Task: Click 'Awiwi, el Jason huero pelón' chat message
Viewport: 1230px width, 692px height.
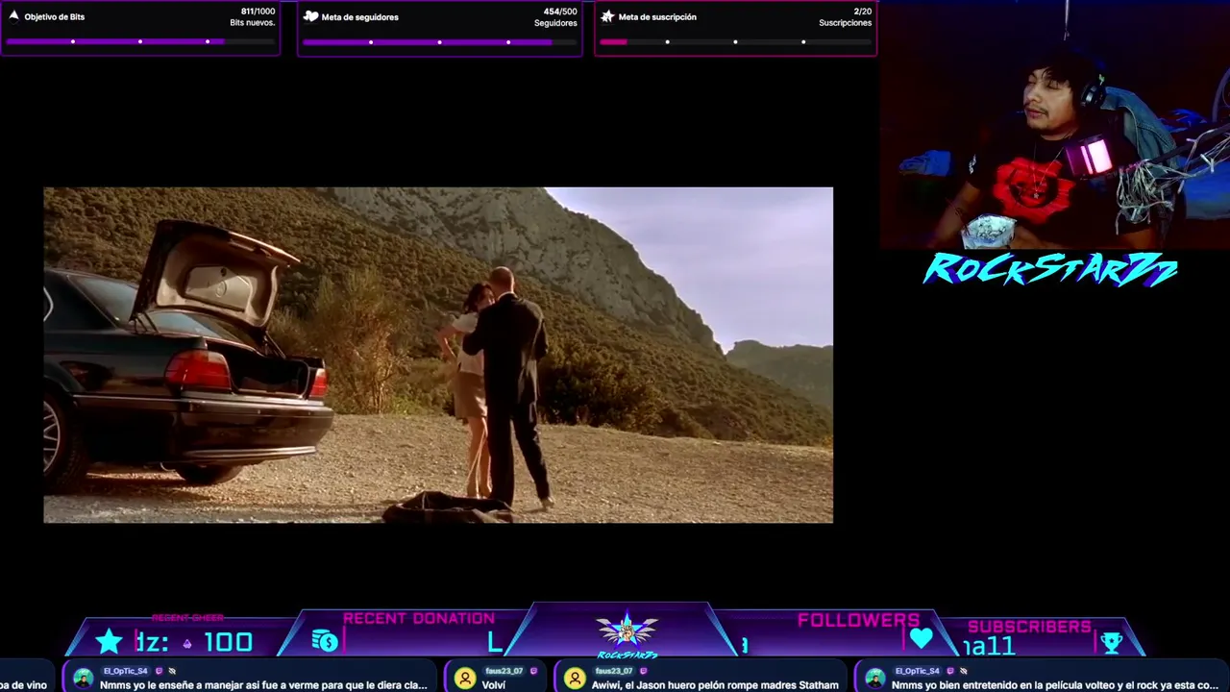Action: [715, 685]
